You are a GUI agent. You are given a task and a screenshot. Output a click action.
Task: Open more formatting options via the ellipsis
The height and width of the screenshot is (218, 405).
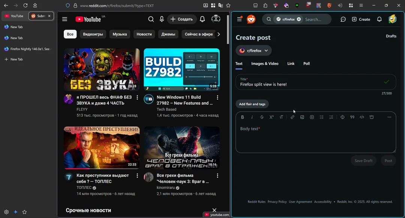389,117
